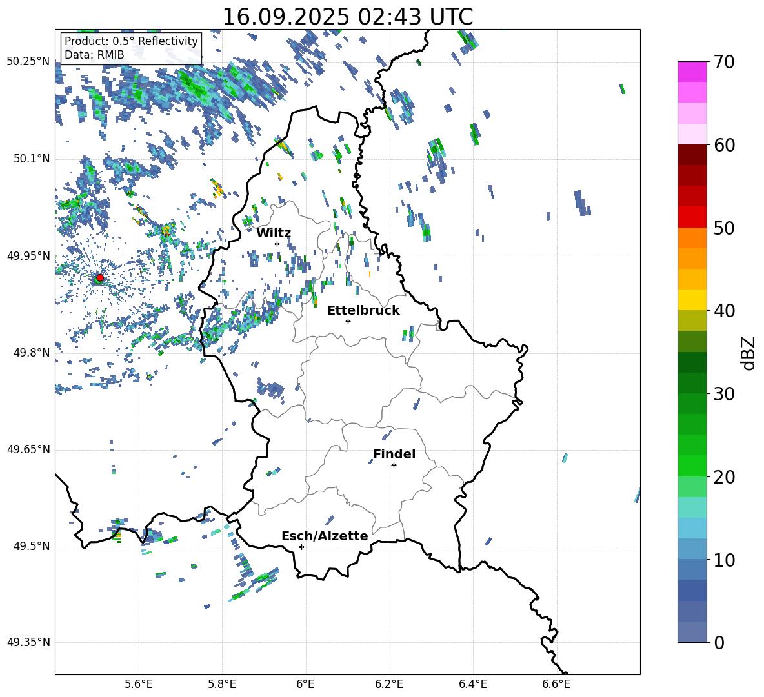Pick the magenta swatch near 70 dBZ
The image size is (764, 697).
click(x=692, y=72)
